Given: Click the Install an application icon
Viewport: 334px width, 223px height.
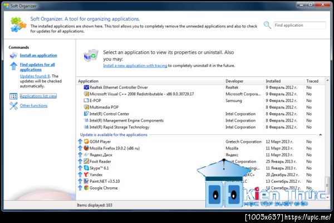Looking at the screenshot, I should tap(13, 56).
